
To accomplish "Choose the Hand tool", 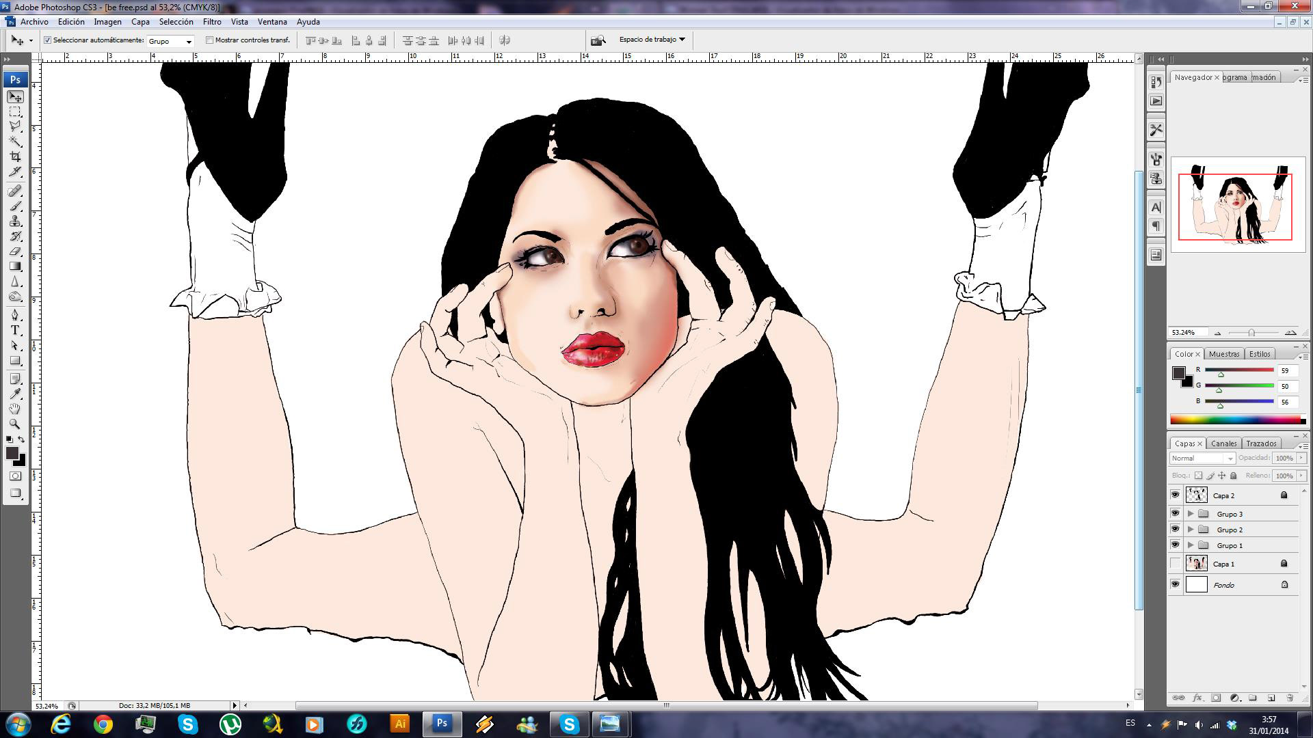I will point(15,409).
